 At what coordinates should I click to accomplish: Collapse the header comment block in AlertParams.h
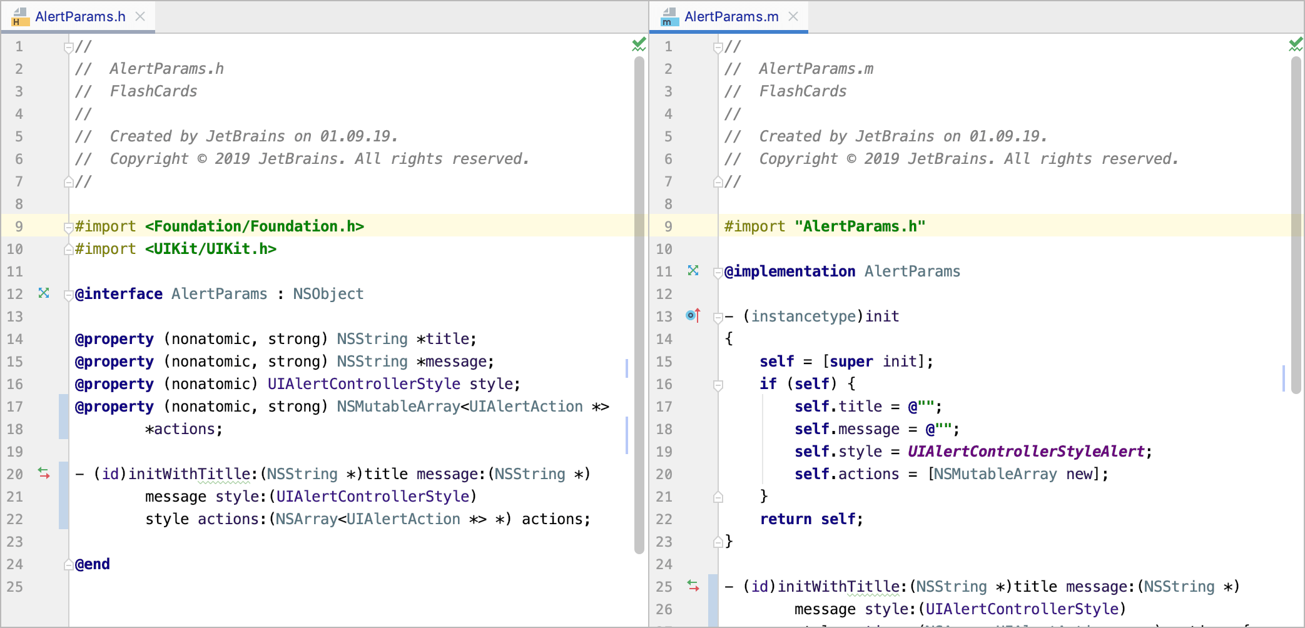pos(69,48)
